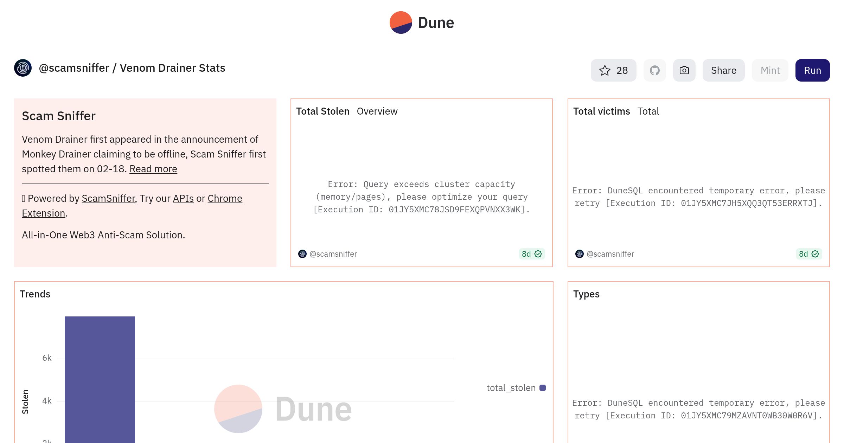Click the Dune logo icon at top
The width and height of the screenshot is (844, 443).
tap(401, 23)
